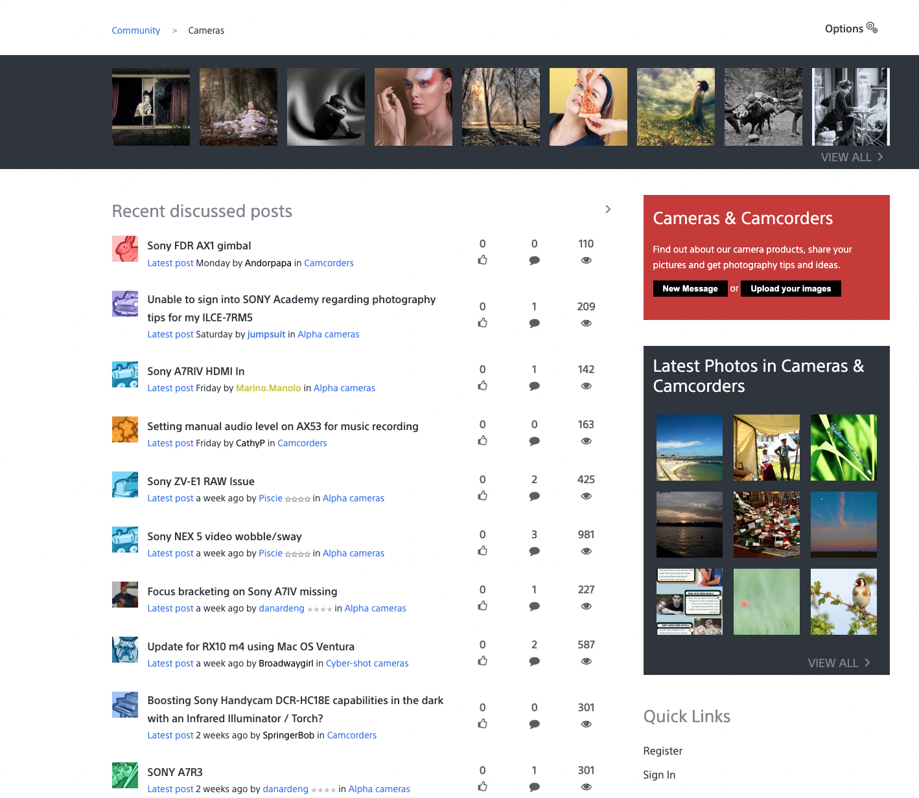Open red-makeup woman portrait thumbnail

click(x=413, y=107)
